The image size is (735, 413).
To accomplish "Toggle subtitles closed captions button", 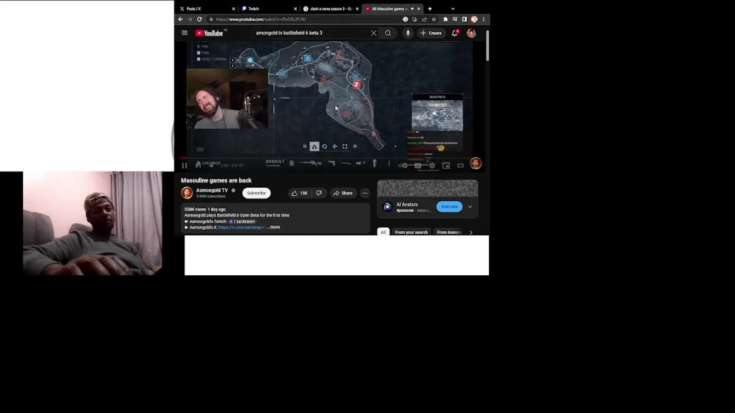I will [x=418, y=166].
